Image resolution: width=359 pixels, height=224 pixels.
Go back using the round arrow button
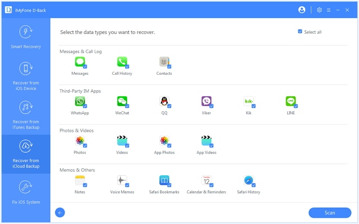click(60, 213)
